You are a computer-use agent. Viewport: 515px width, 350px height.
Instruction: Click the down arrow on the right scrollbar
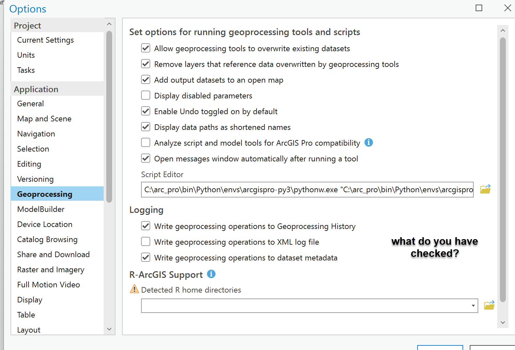(503, 323)
